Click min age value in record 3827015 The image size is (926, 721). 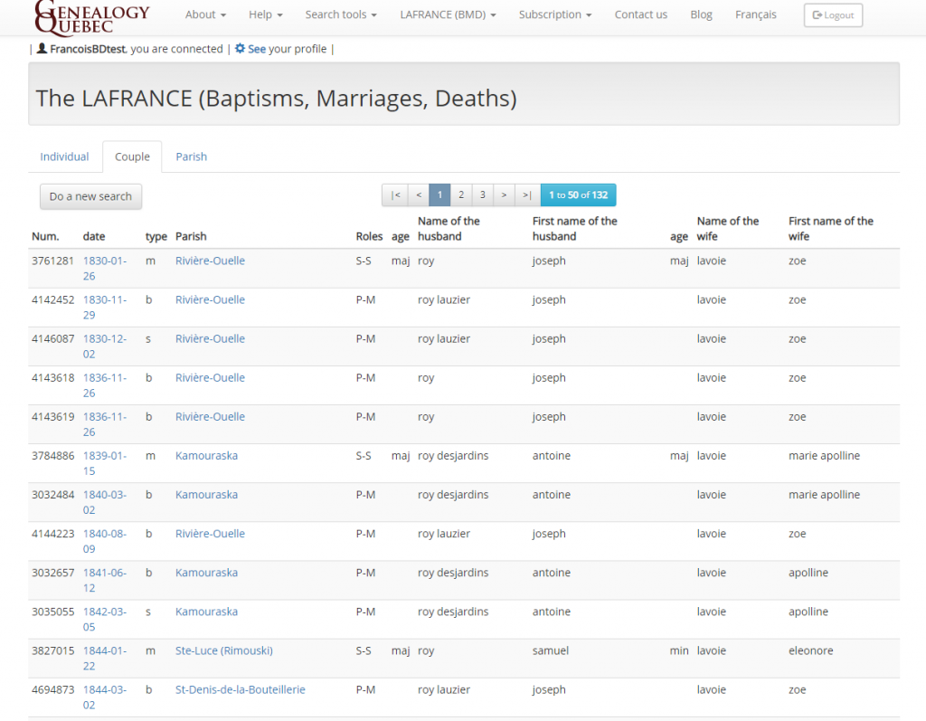679,650
